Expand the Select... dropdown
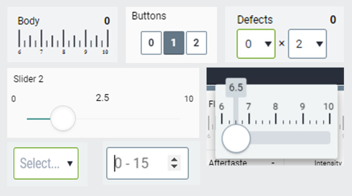Image resolution: width=352 pixels, height=196 pixels. 46,163
